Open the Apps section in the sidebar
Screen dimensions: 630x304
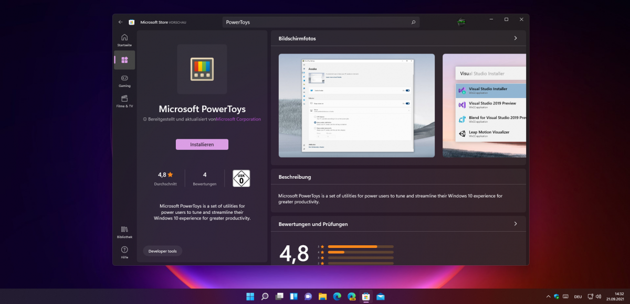[x=124, y=60]
